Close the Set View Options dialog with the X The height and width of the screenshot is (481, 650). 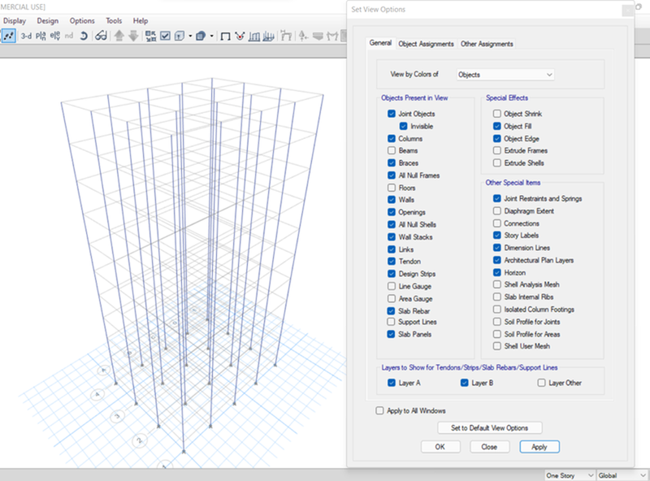point(627,11)
